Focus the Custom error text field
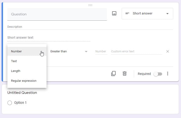Image resolution: width=181 pixels, height=118 pixels. tap(136, 51)
